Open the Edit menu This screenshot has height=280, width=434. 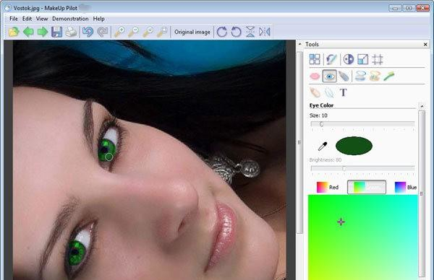point(27,19)
